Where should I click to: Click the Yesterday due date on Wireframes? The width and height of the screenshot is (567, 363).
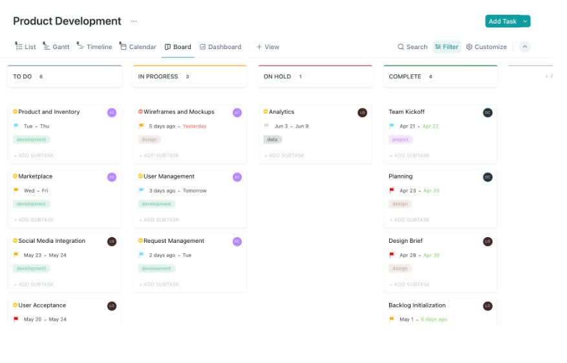[195, 126]
